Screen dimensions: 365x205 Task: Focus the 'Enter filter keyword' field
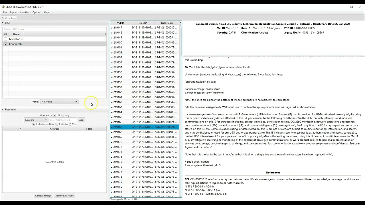pos(63,120)
